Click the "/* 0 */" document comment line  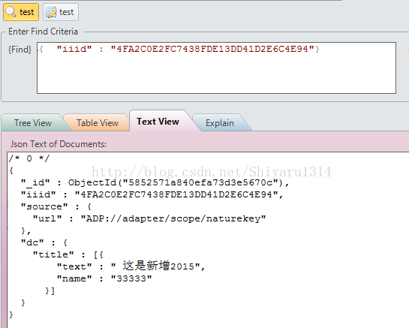tap(29, 158)
